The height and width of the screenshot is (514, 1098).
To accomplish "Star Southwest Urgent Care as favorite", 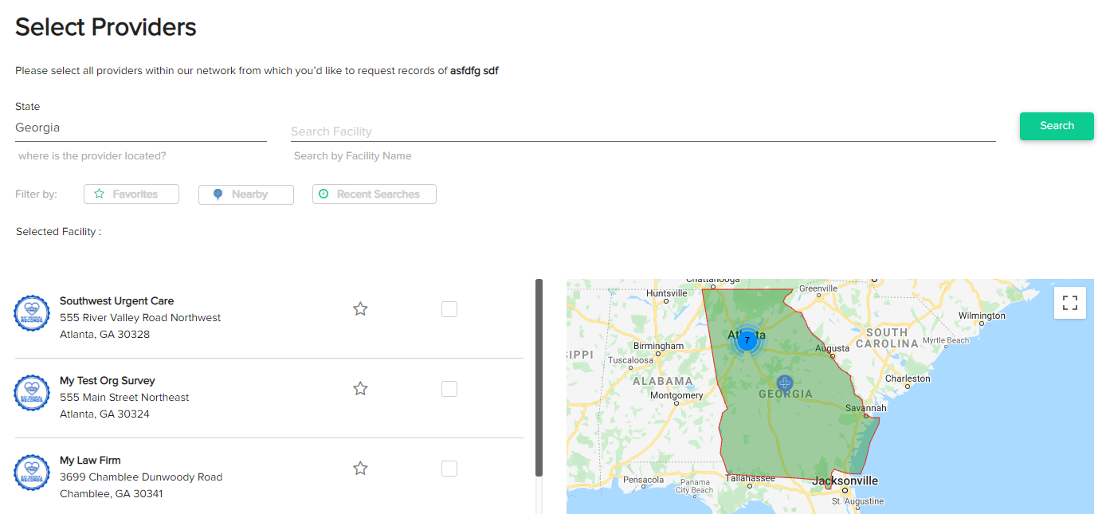I will click(x=360, y=308).
